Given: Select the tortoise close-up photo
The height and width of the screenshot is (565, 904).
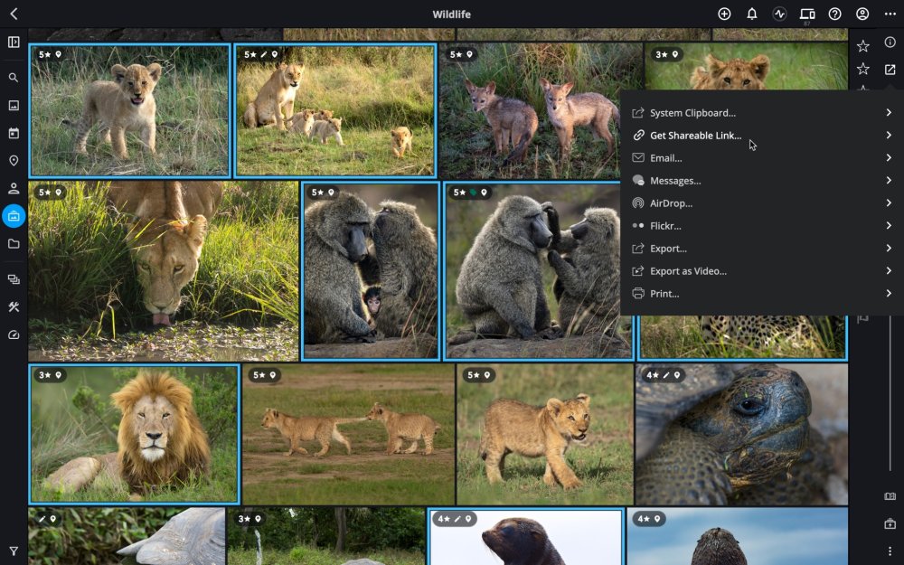Looking at the screenshot, I should (741, 434).
